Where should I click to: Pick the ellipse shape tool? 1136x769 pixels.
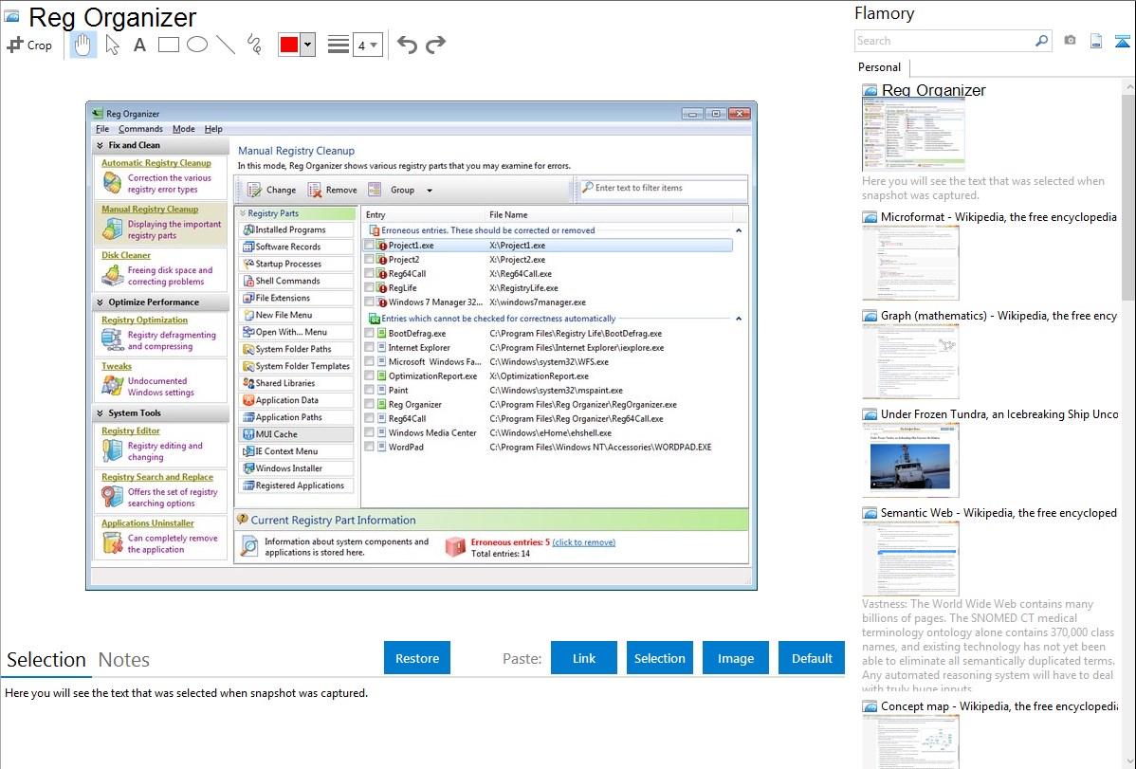tap(197, 45)
